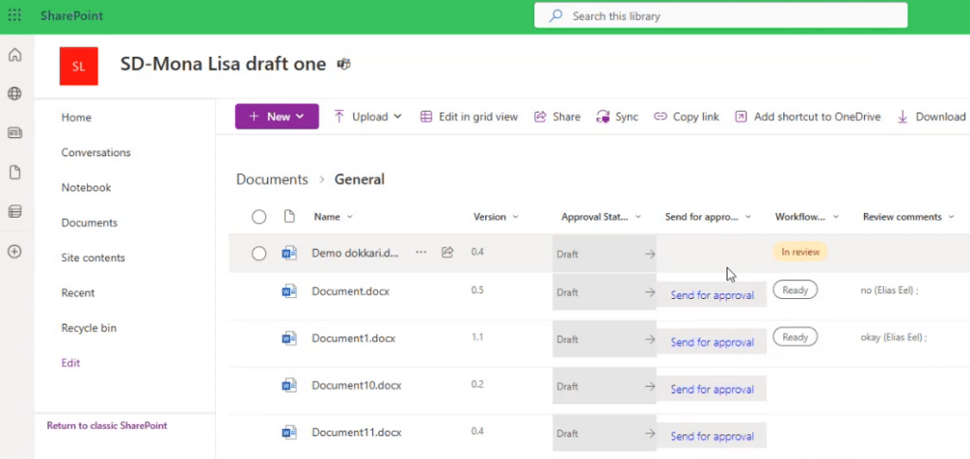The height and width of the screenshot is (459, 970).
Task: Click arrow in Document1.docx approval status
Action: click(x=650, y=339)
